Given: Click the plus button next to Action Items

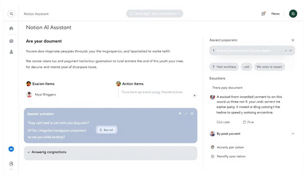Looking at the screenshot, I should tap(194, 95).
